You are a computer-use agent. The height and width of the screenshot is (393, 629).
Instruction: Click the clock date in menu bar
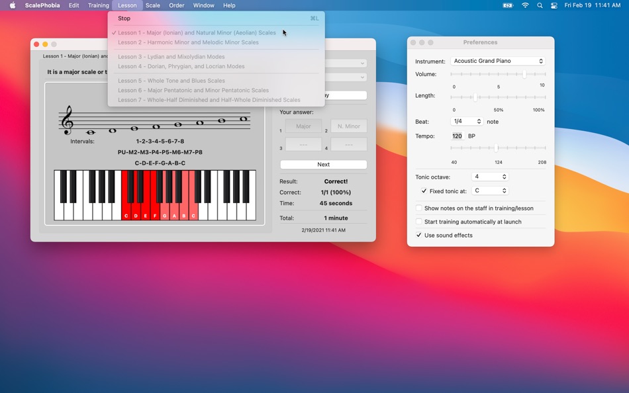point(592,5)
